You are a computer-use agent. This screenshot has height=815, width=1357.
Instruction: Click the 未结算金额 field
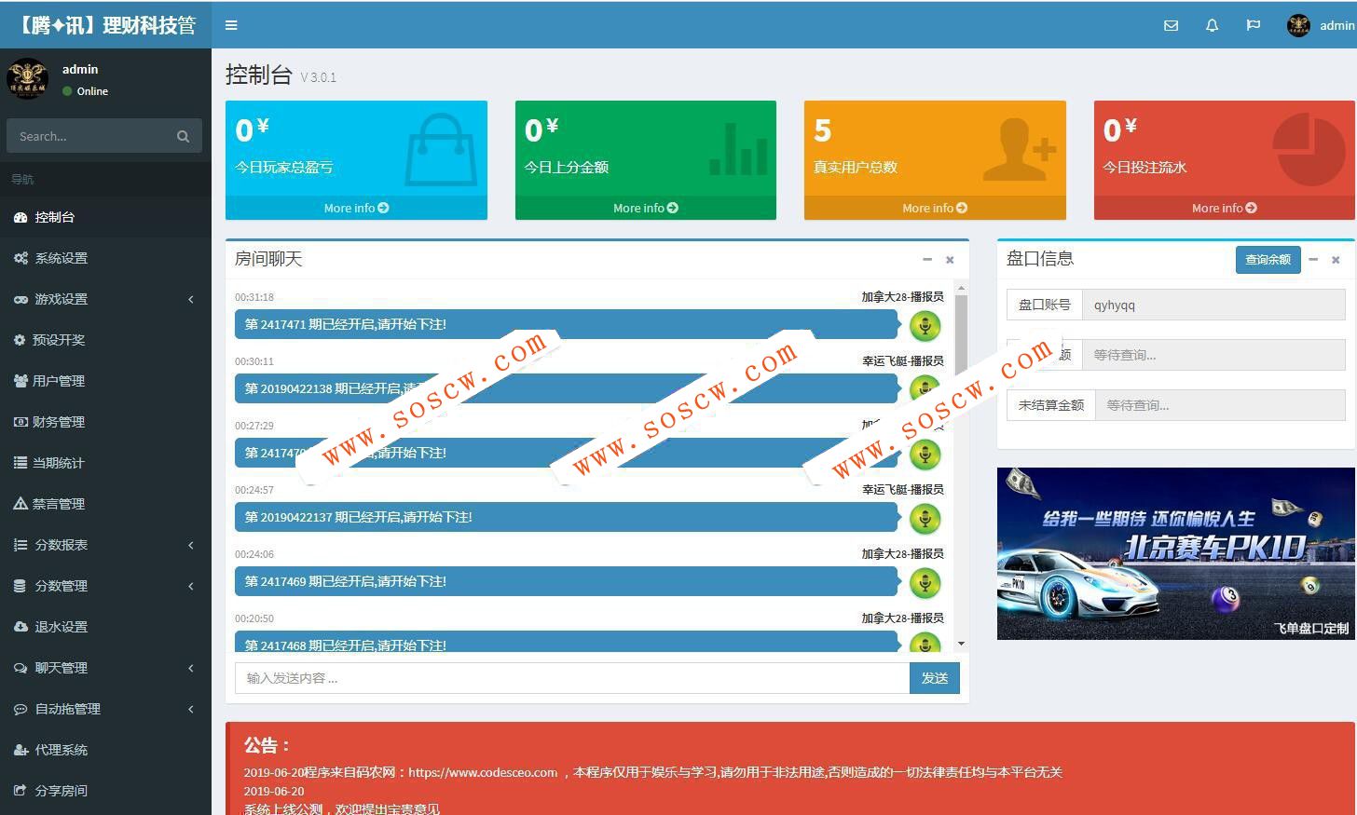click(1220, 405)
